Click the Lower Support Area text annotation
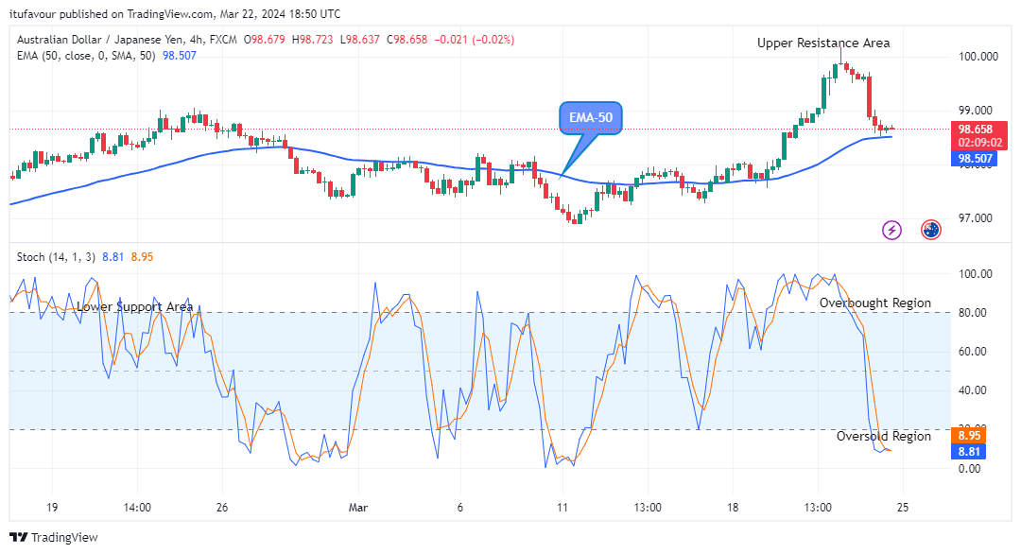Viewport: 1021px width, 554px height. tap(135, 306)
